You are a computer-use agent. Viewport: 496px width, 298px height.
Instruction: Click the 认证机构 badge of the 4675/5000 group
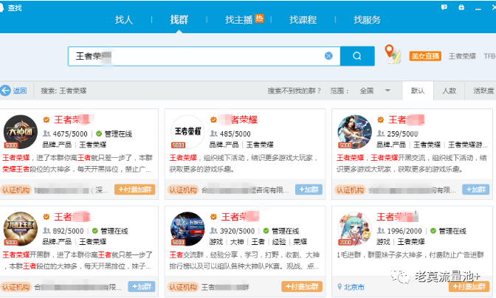(15, 190)
